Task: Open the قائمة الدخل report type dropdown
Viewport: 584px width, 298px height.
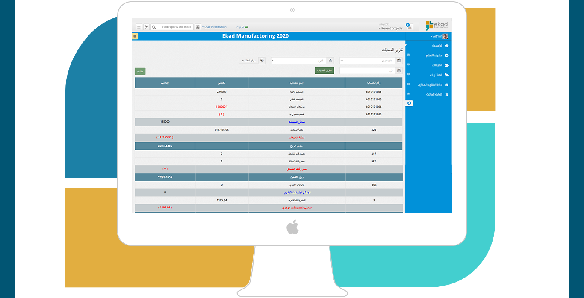Action: coord(368,61)
